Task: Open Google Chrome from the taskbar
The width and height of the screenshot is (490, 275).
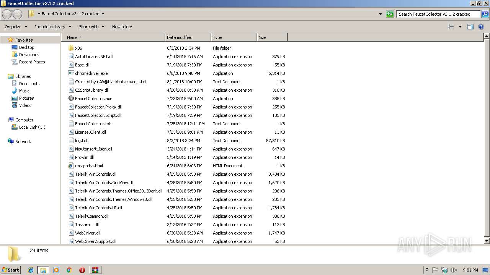Action: pos(69,270)
